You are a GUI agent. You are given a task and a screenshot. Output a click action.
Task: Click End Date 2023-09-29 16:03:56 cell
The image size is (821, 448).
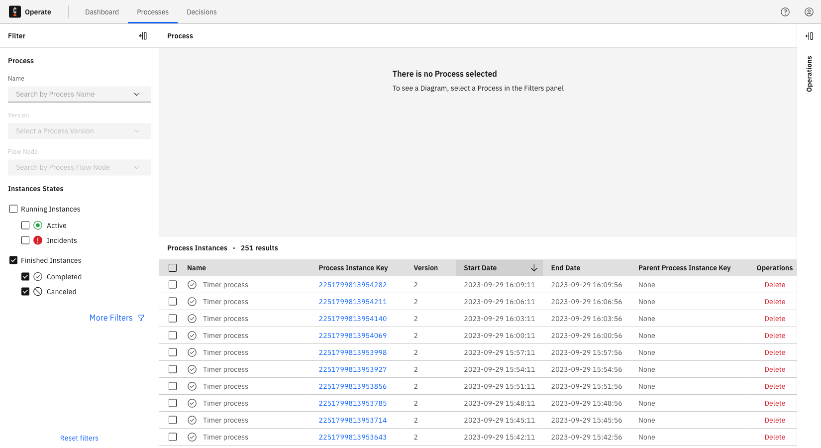click(587, 319)
